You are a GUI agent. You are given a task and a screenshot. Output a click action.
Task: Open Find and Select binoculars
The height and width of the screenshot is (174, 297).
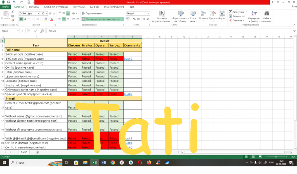[x=267, y=16]
